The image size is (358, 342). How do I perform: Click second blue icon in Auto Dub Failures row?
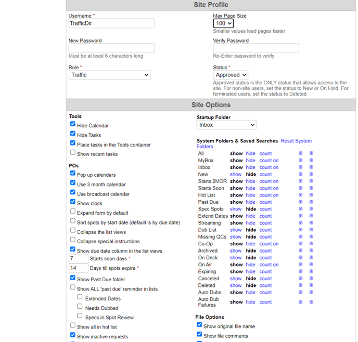[x=311, y=302]
